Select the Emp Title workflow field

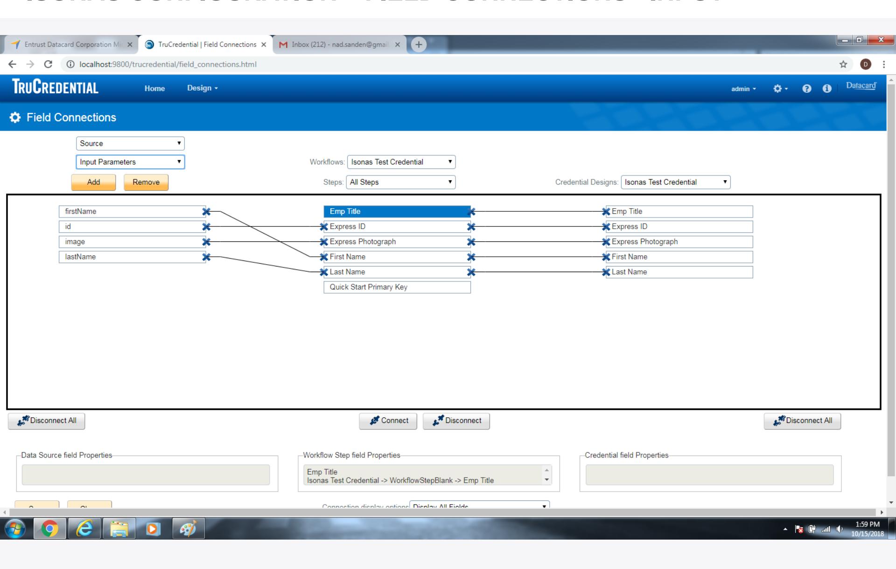(397, 211)
